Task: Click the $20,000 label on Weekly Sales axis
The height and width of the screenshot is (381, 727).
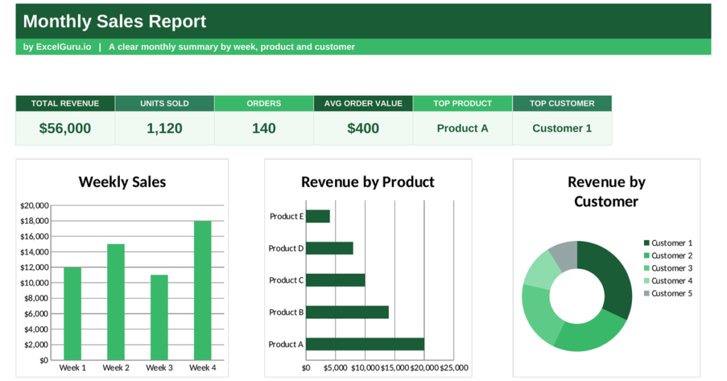Action: coord(34,205)
